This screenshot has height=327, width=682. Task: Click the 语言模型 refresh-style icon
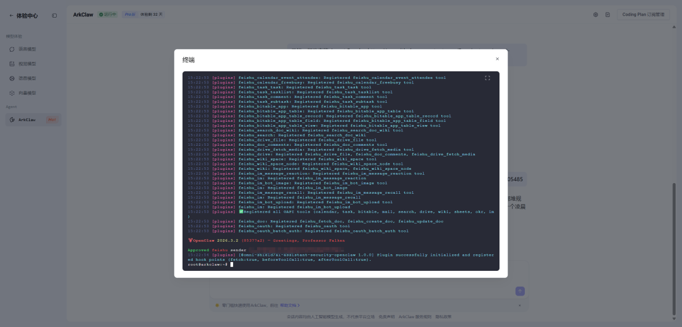pyautogui.click(x=12, y=49)
